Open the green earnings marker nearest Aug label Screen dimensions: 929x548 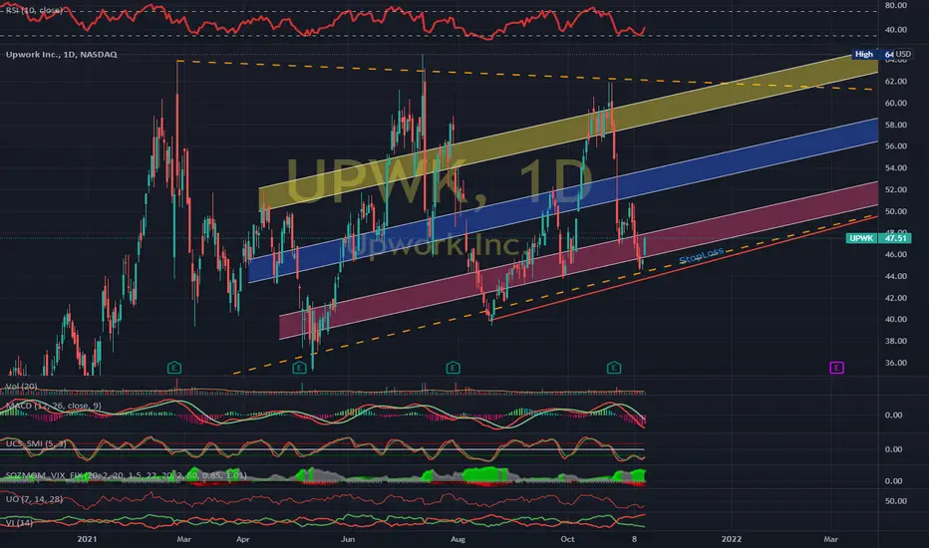point(453,368)
